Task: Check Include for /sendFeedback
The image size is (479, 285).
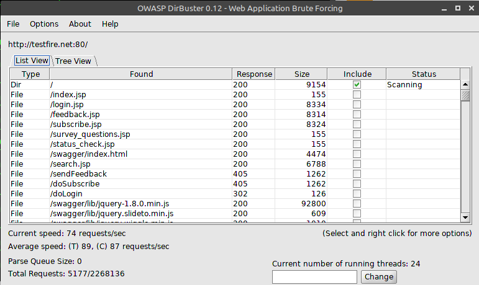Action: pyautogui.click(x=357, y=174)
